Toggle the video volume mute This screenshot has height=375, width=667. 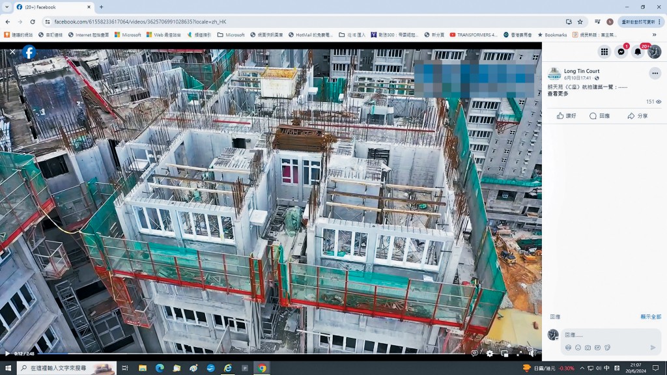(532, 354)
